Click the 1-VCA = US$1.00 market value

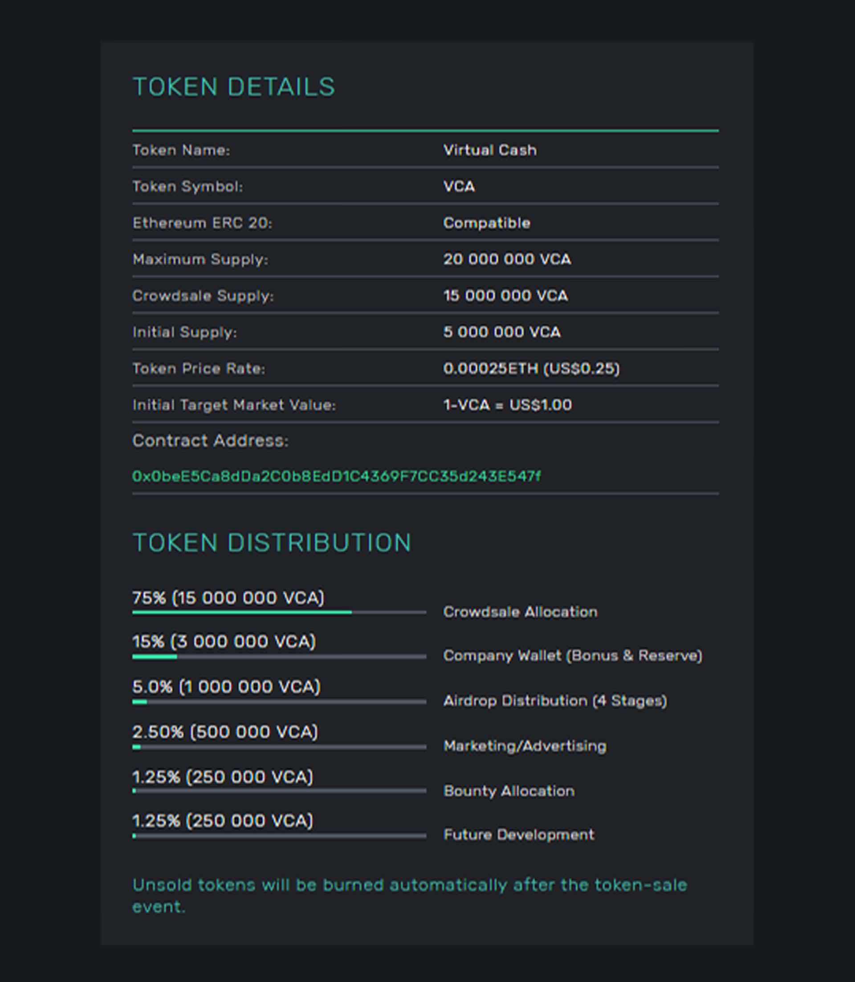tap(508, 405)
